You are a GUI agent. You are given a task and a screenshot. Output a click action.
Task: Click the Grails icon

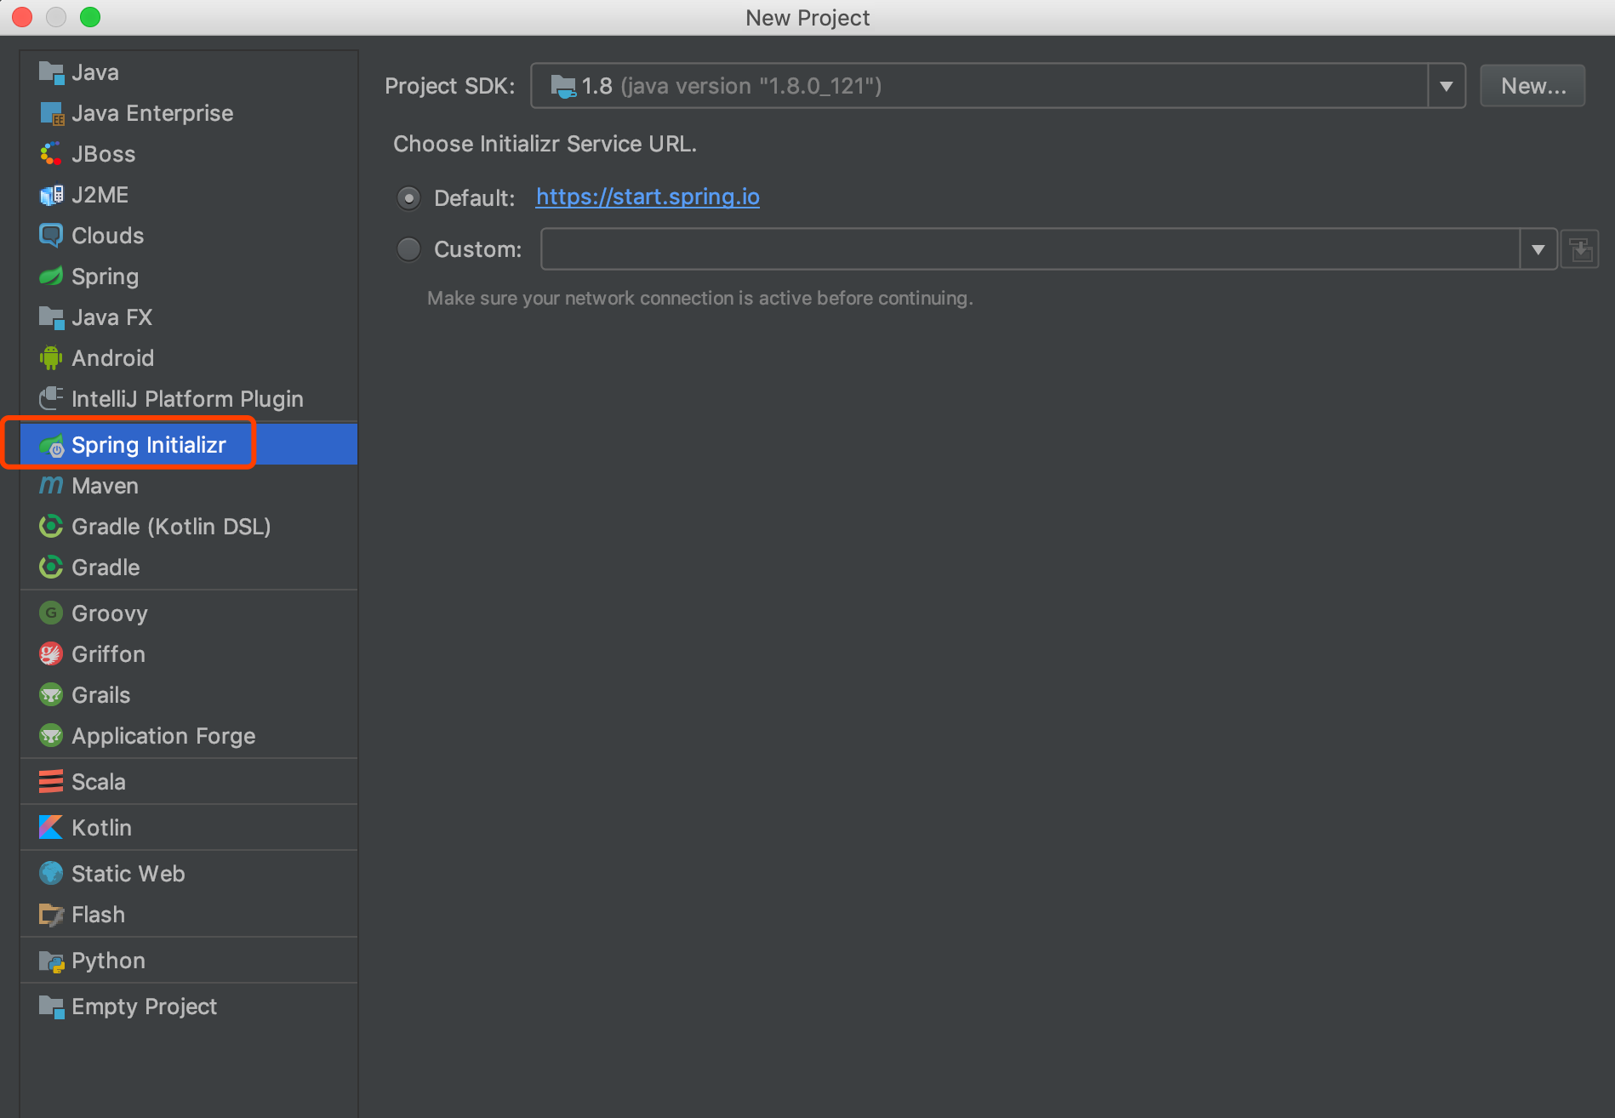click(x=51, y=696)
